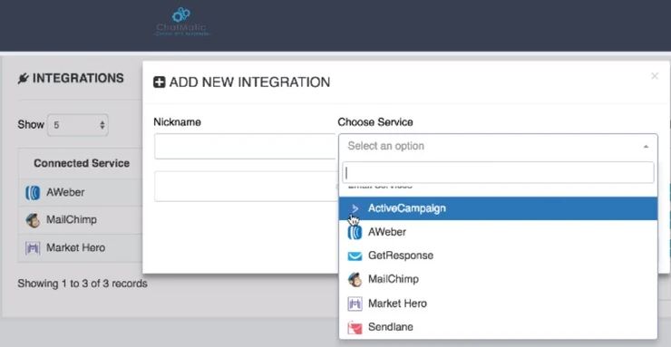The height and width of the screenshot is (347, 671).
Task: Click MailChimp text in Connected Service table
Action: (x=72, y=220)
